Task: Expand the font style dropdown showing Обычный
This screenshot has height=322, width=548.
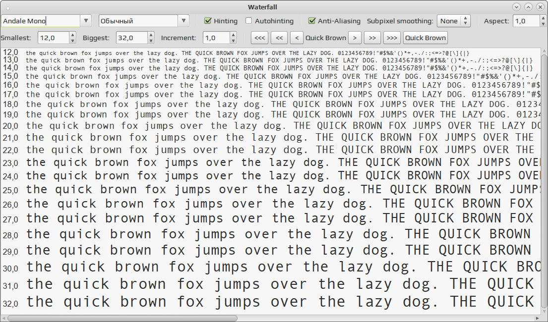Action: click(x=183, y=21)
